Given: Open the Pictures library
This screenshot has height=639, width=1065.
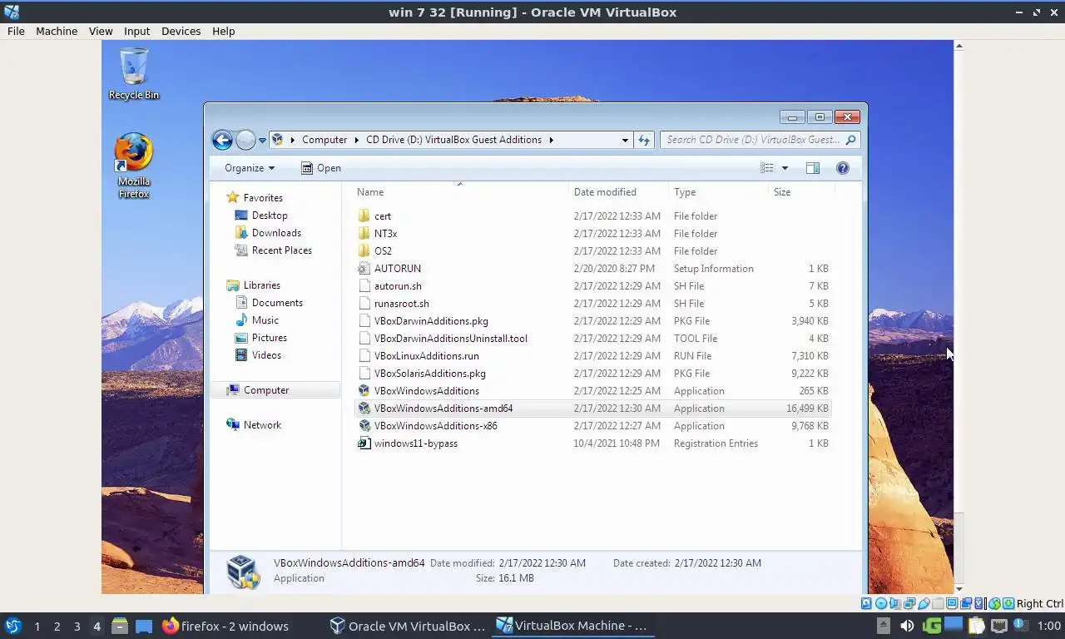Looking at the screenshot, I should [x=270, y=338].
